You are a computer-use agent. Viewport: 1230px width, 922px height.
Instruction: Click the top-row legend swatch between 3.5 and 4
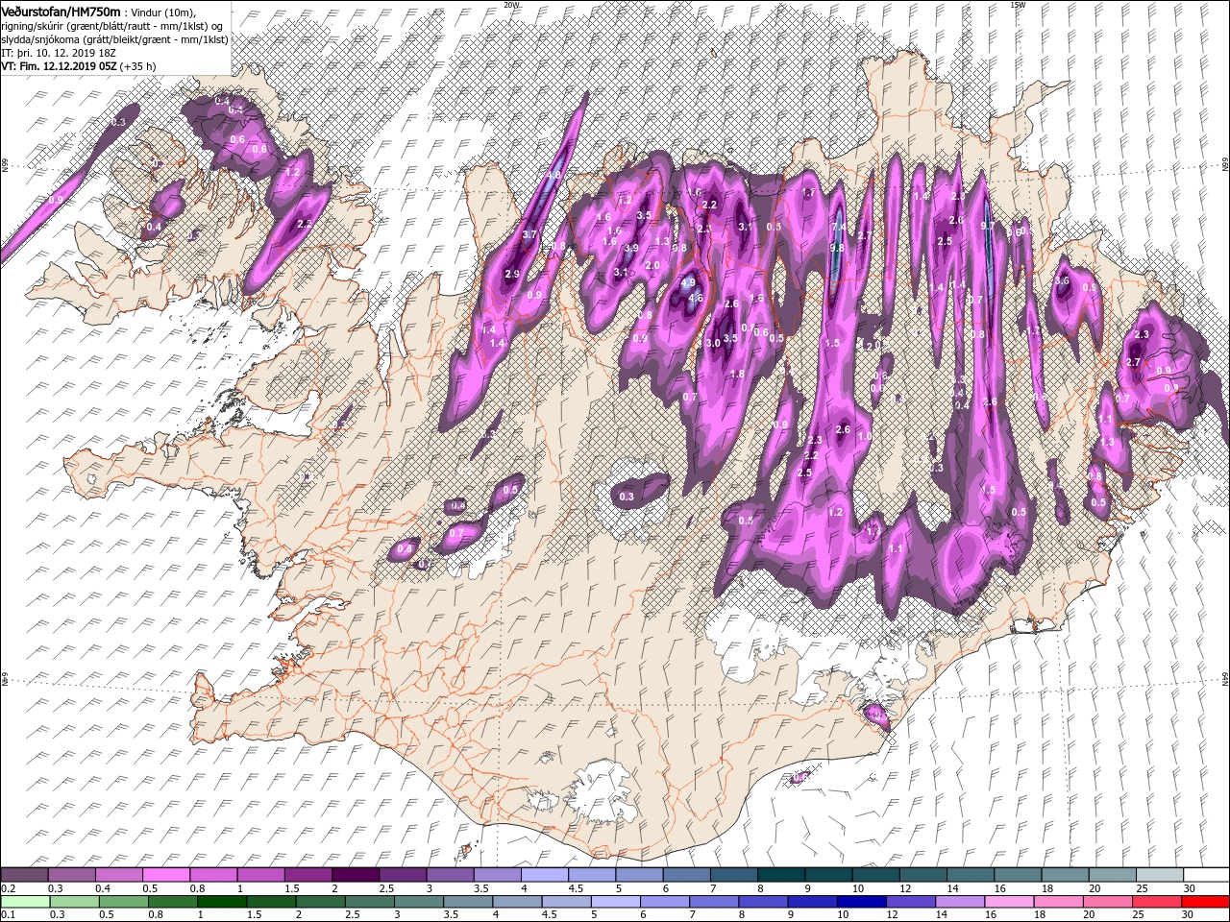(x=498, y=875)
